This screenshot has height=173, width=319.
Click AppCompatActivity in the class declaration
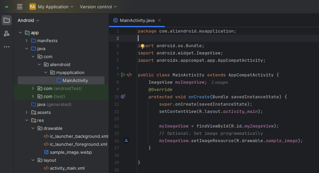(251, 75)
